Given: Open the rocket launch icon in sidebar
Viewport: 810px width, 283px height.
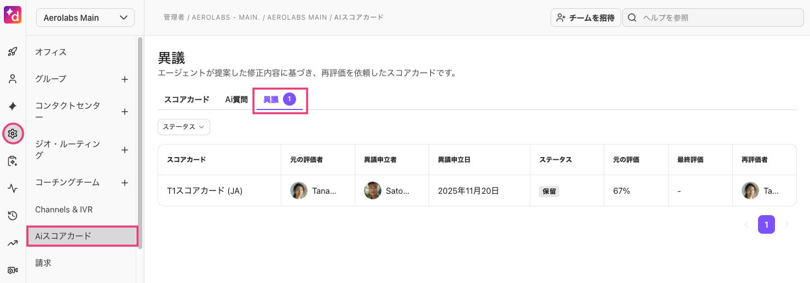Looking at the screenshot, I should coord(13,52).
